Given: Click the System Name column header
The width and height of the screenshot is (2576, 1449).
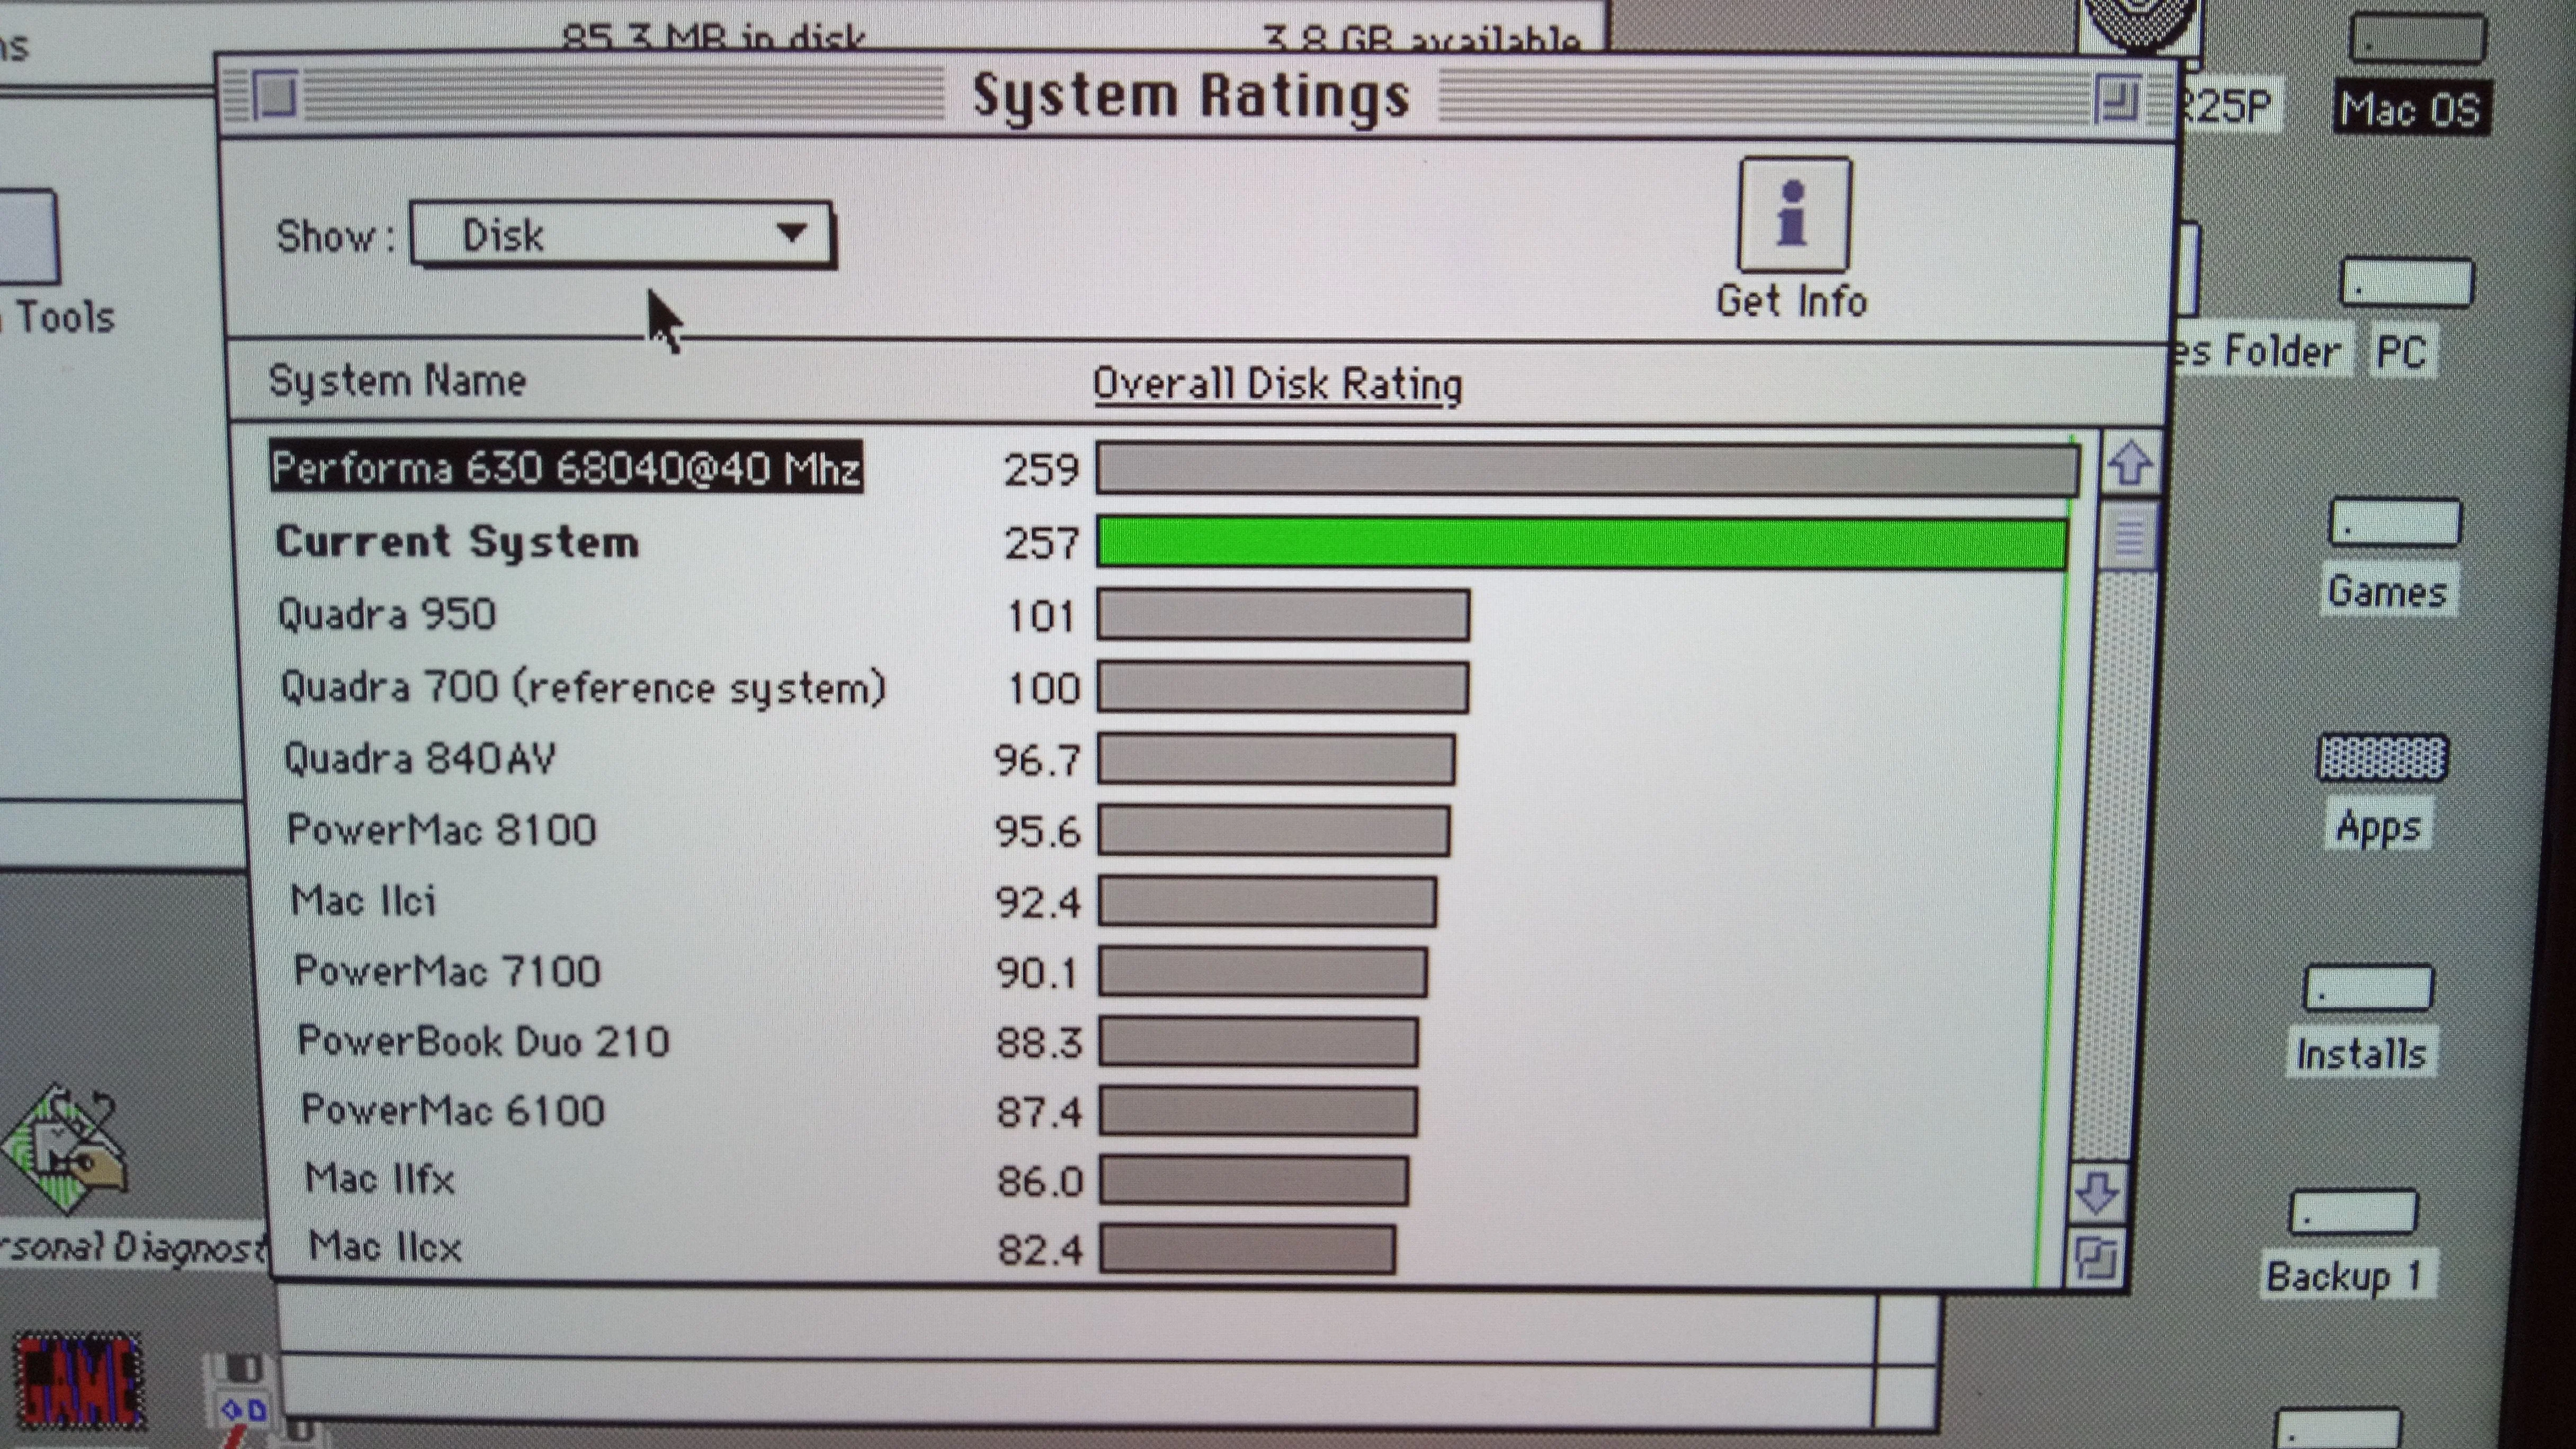Looking at the screenshot, I should pos(397,381).
